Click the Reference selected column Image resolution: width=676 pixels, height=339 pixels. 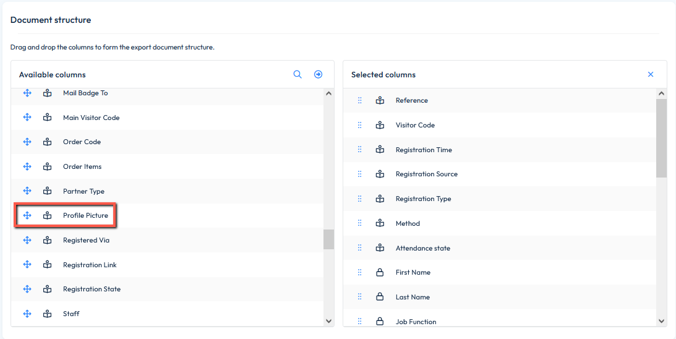[x=500, y=100]
